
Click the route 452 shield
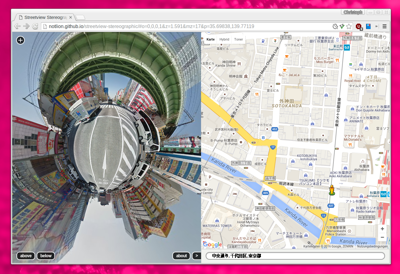point(274,129)
